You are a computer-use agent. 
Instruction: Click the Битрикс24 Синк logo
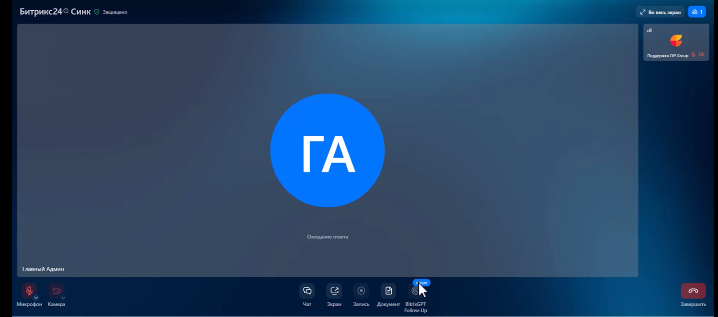pyautogui.click(x=55, y=12)
